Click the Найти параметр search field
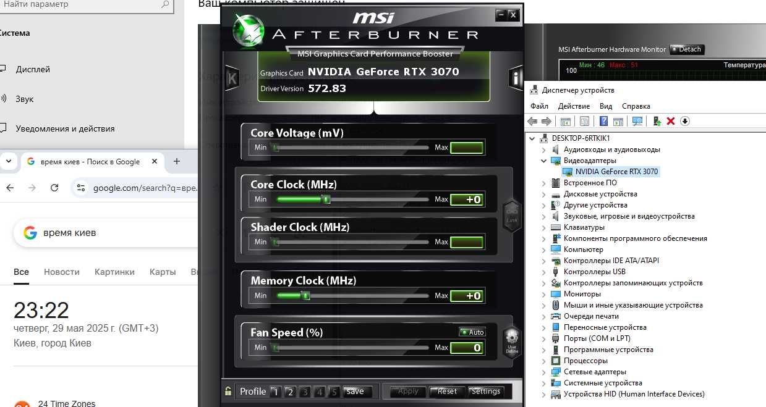The height and width of the screenshot is (407, 766). pyautogui.click(x=85, y=4)
